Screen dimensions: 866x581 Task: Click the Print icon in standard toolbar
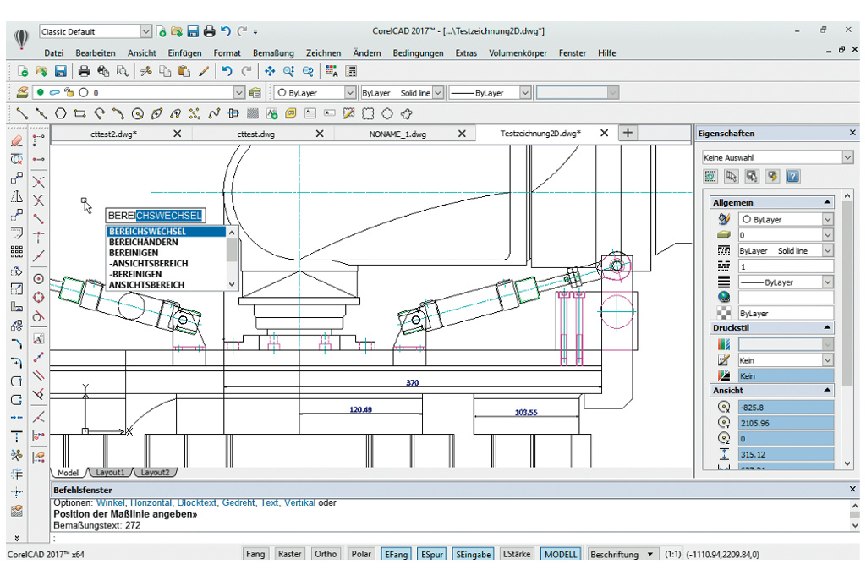coord(85,71)
